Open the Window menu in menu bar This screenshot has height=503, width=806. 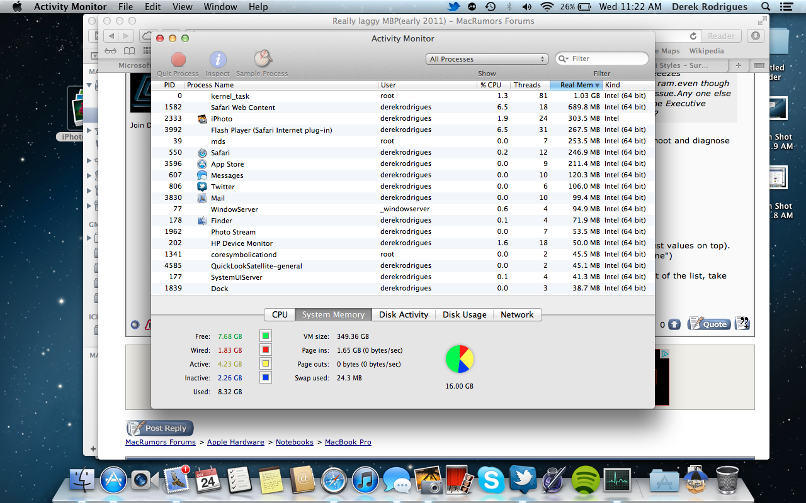[x=220, y=7]
